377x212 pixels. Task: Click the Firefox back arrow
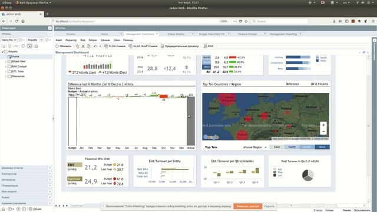4,21
